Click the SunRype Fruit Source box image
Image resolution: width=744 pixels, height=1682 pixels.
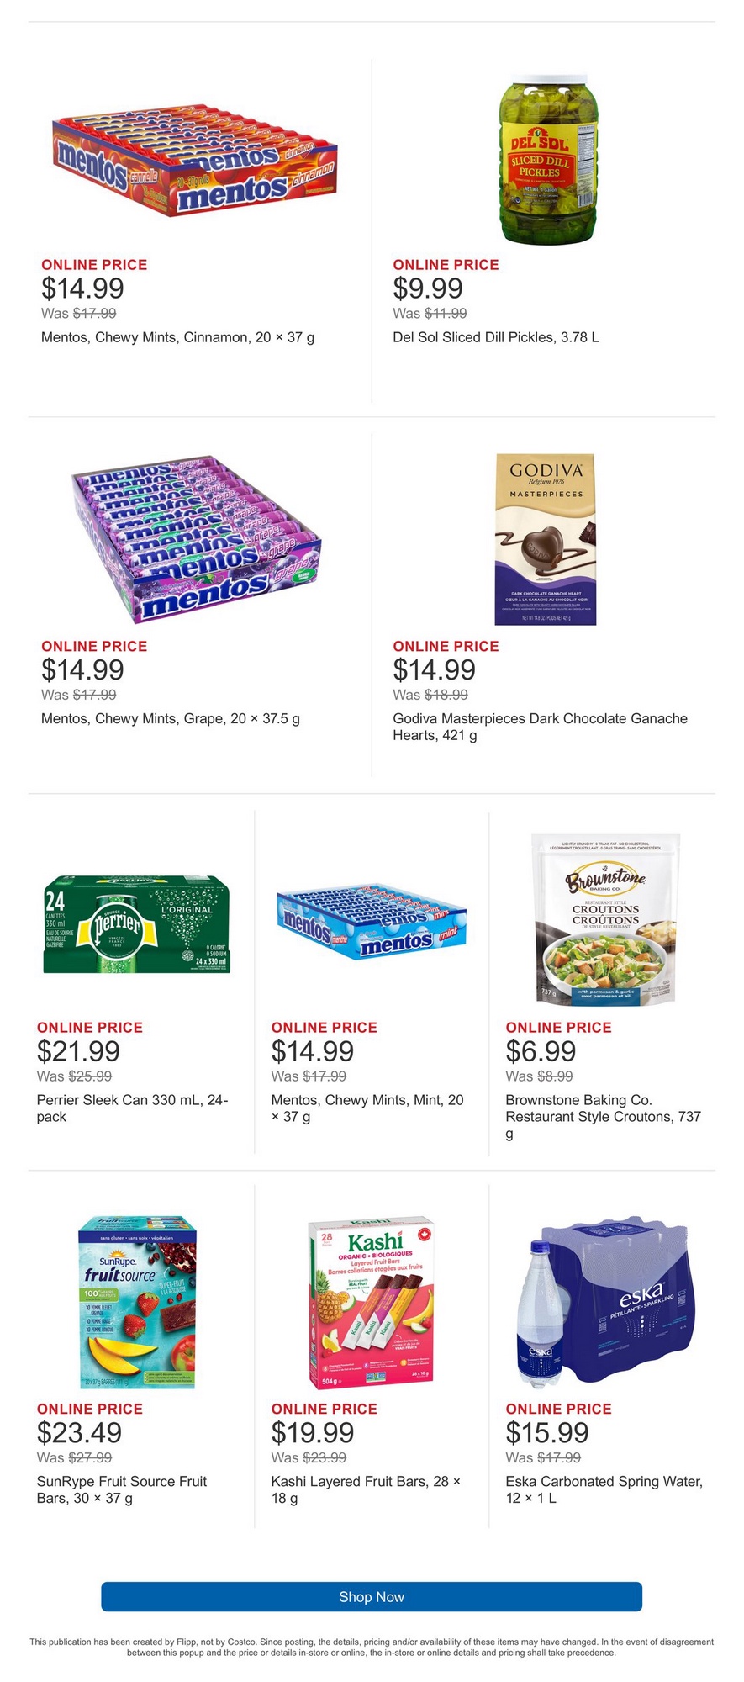click(x=137, y=1302)
